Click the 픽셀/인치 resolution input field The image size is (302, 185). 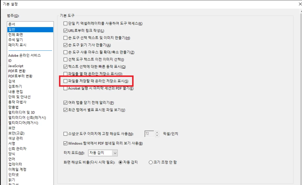coord(149,134)
